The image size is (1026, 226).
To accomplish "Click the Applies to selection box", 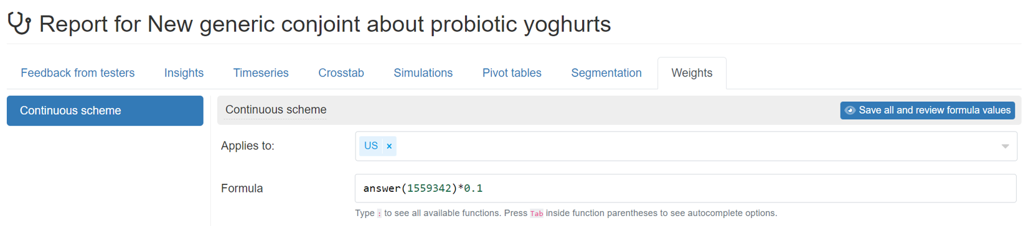I will coord(686,146).
